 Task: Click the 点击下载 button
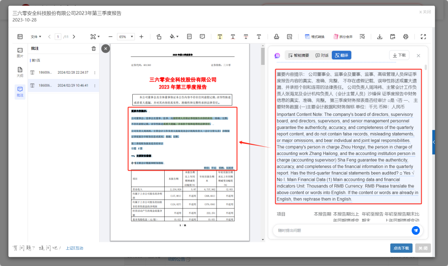tap(401, 248)
